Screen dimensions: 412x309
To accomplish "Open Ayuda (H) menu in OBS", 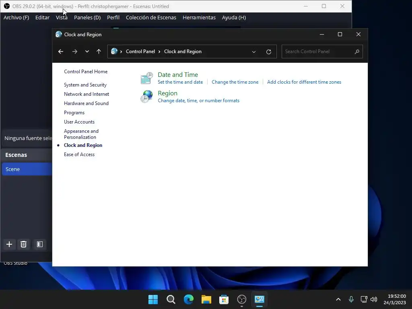I will pyautogui.click(x=234, y=17).
